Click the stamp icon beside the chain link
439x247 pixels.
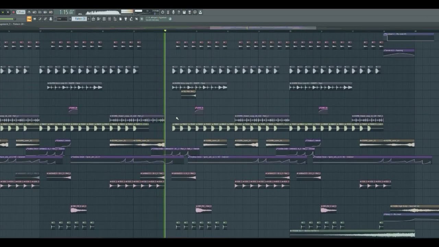[x=51, y=19]
